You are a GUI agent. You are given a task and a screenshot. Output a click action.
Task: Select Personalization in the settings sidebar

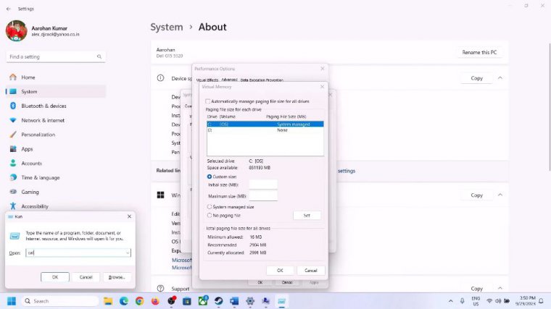tap(38, 135)
